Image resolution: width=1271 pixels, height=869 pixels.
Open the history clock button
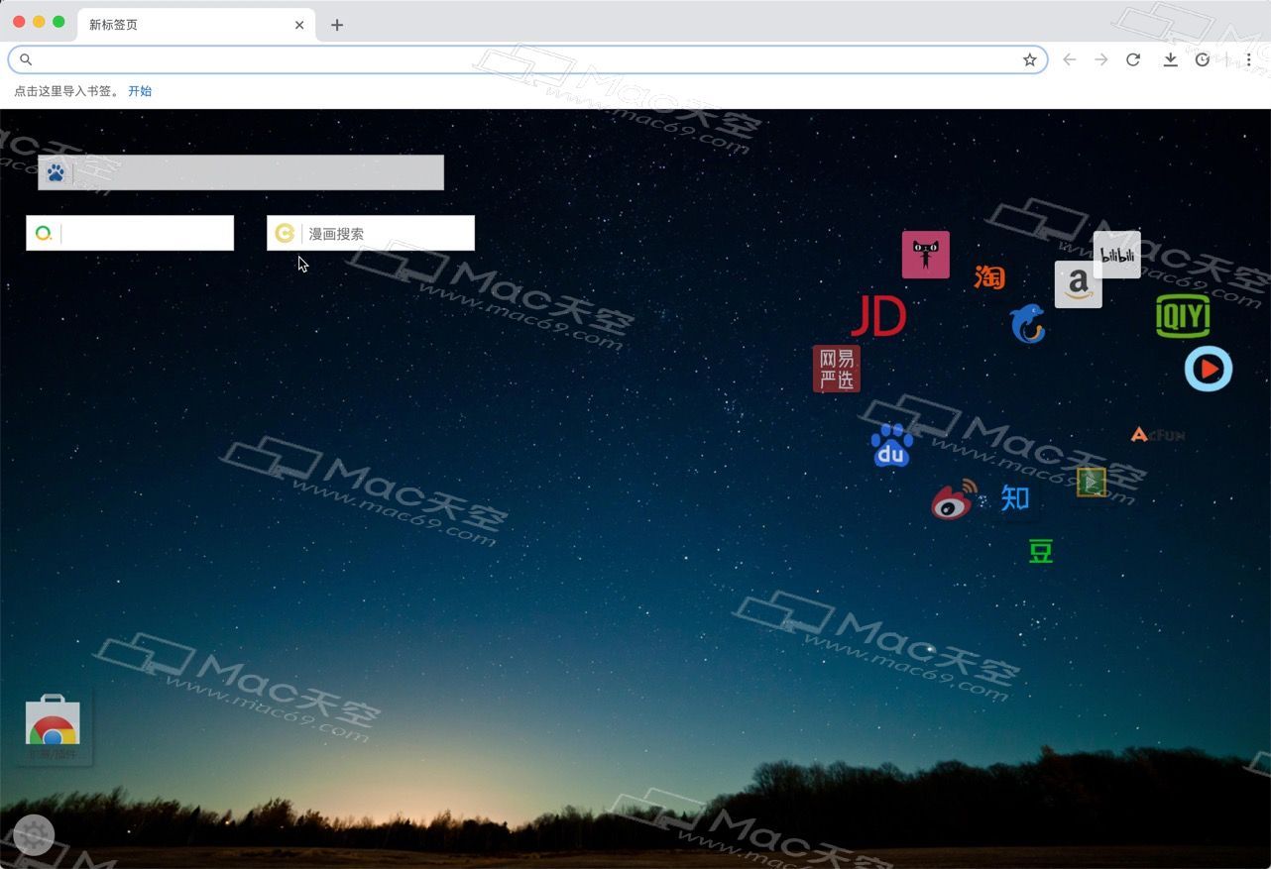point(1203,59)
